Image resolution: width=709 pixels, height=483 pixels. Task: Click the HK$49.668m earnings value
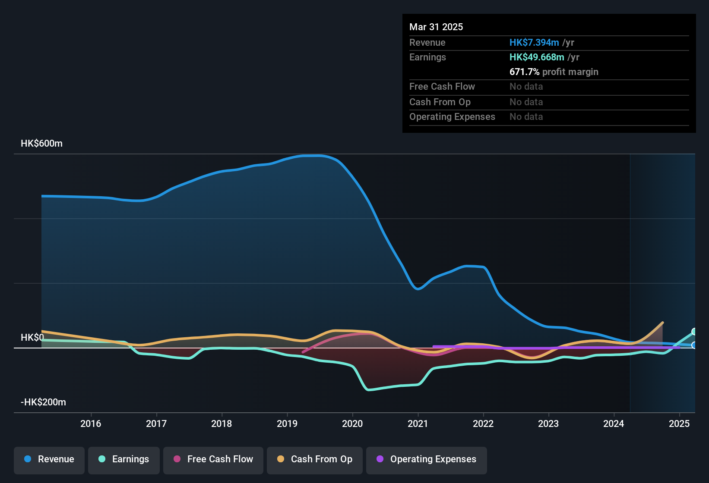click(537, 57)
